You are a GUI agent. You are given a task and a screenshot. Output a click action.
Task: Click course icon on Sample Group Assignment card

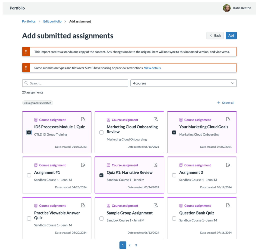pos(108,206)
